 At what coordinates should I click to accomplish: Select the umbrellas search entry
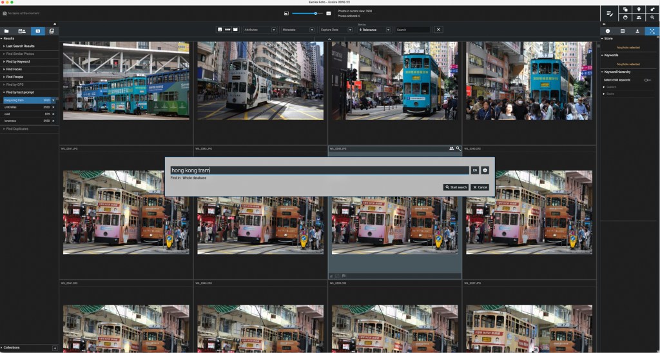click(x=26, y=107)
